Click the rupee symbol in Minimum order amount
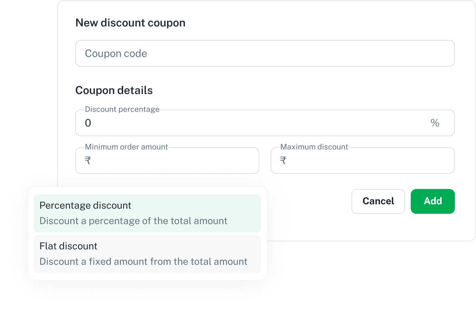Viewport: 476px width, 311px height. pos(88,161)
